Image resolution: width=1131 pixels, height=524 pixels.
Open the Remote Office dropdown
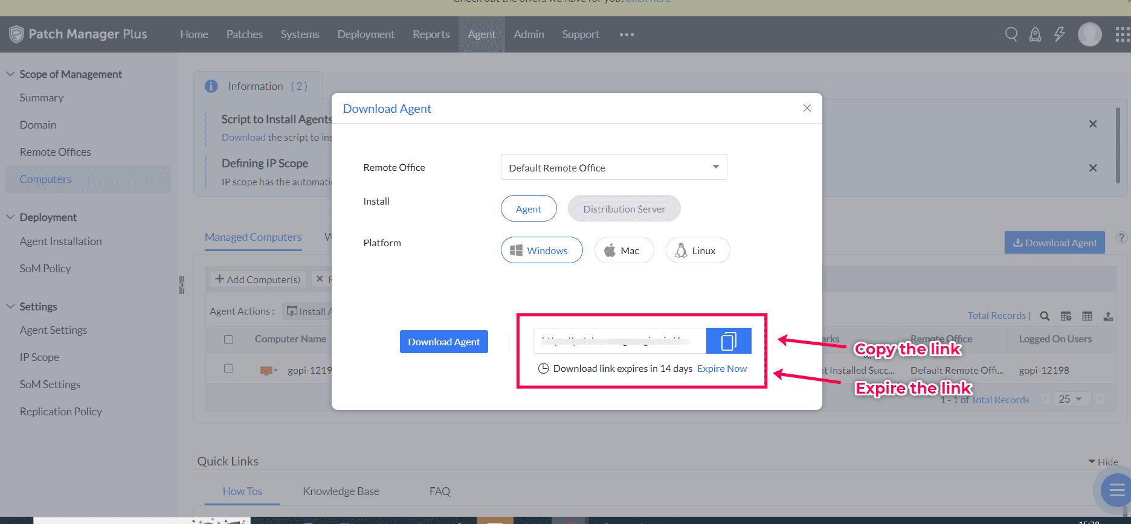coord(614,167)
